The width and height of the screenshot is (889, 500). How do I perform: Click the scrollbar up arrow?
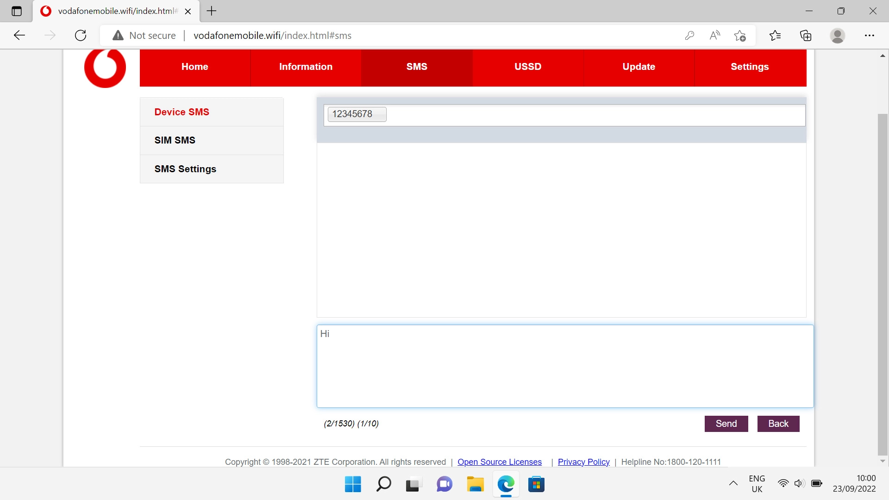tap(883, 56)
